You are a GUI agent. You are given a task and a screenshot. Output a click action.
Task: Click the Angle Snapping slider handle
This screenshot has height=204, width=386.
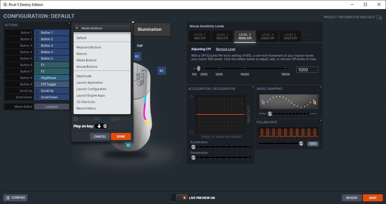pos(270,114)
